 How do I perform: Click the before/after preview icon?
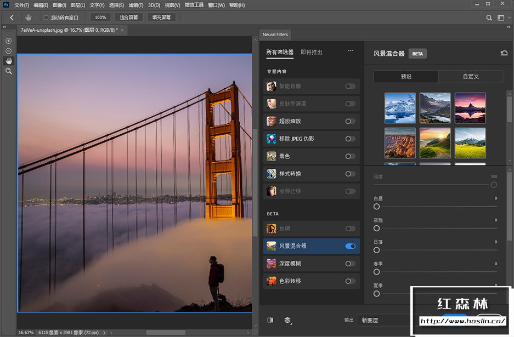point(270,320)
